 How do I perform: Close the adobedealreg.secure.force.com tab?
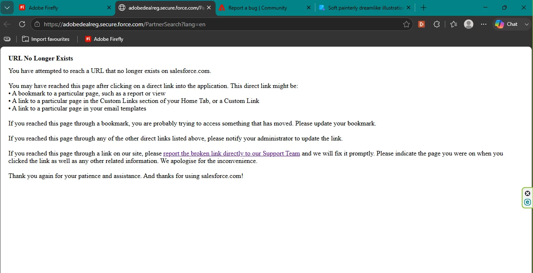(x=209, y=8)
